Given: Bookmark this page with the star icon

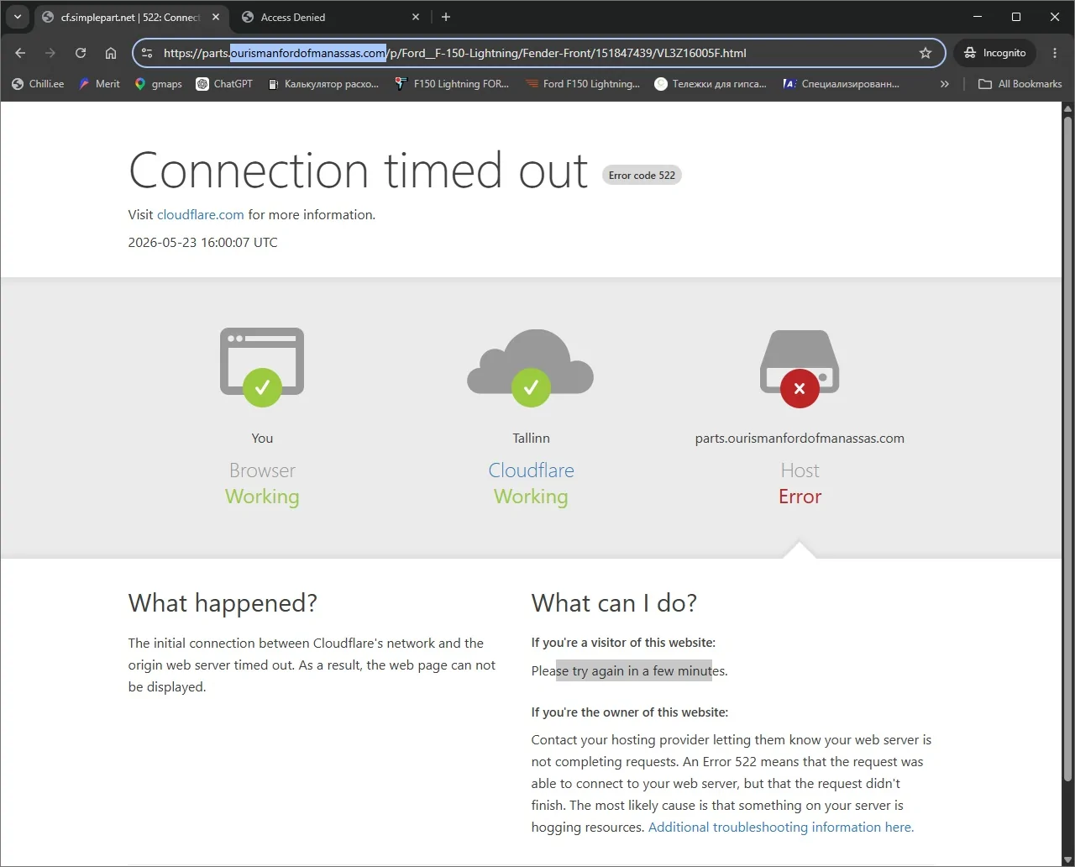Looking at the screenshot, I should click(x=926, y=53).
